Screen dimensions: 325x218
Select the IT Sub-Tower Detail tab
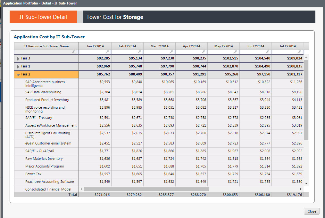point(43,17)
